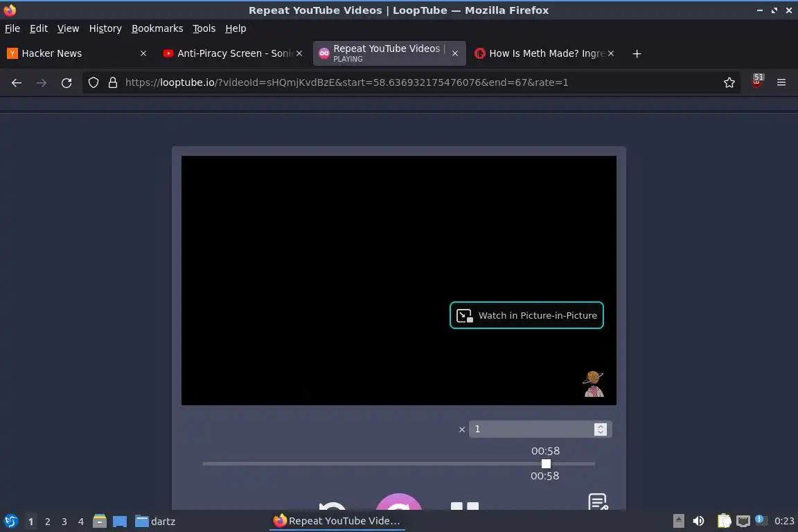Open the Help menu
Viewport: 798px width, 532px height.
pyautogui.click(x=236, y=28)
